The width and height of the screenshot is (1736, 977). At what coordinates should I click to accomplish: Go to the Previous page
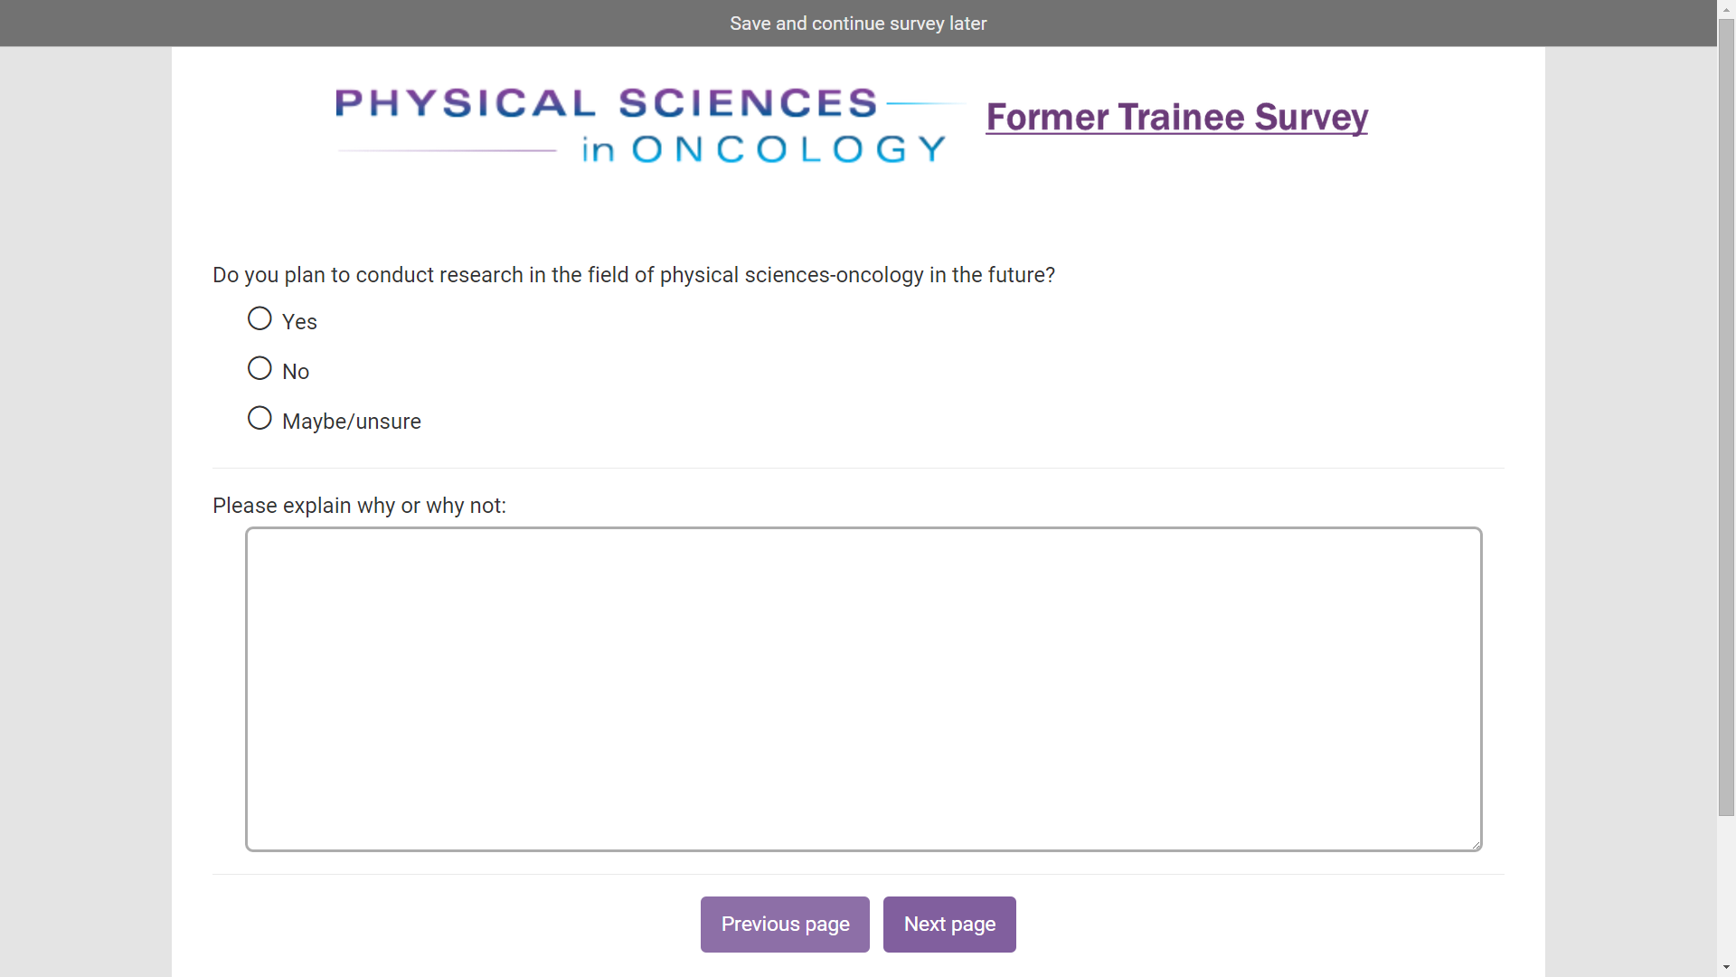point(784,925)
